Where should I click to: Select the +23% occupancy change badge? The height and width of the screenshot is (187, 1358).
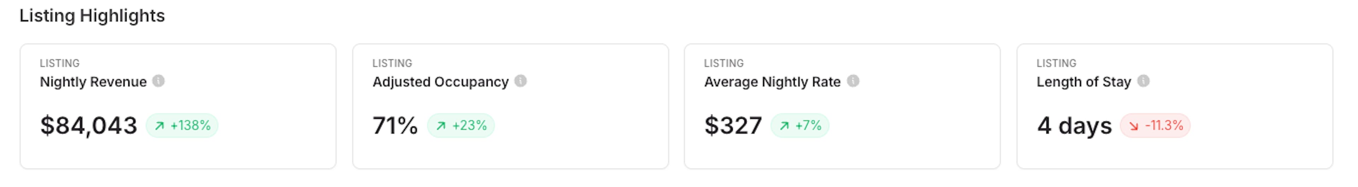[x=461, y=125]
